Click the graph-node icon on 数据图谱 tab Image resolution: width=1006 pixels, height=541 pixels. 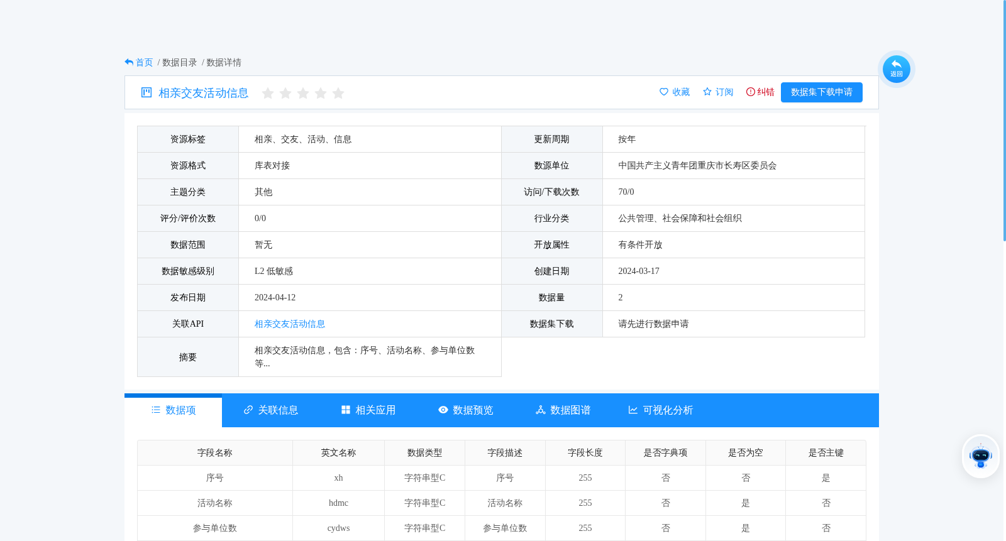[541, 410]
